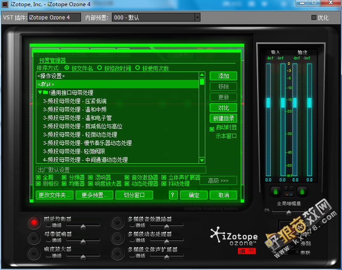Toggle the output gain link lock icon
This screenshot has width=342, height=270.
click(x=302, y=191)
